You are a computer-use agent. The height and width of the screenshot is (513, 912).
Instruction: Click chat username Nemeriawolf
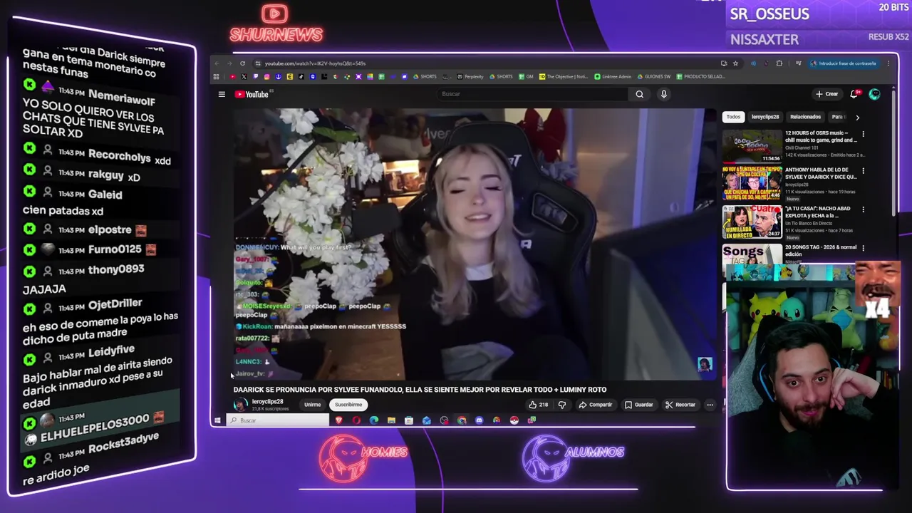pyautogui.click(x=122, y=98)
